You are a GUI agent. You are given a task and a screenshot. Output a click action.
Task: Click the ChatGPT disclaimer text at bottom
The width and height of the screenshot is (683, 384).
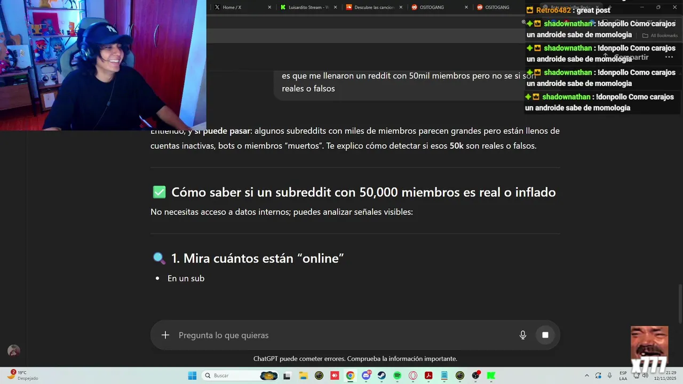tap(355, 358)
